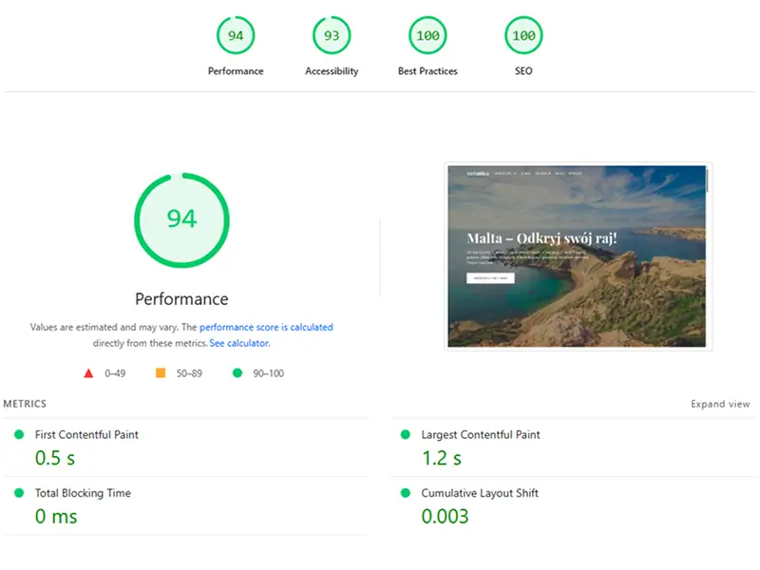Image resolution: width=760 pixels, height=570 pixels.
Task: Click the Performance score gauge 94 at top
Action: 236,36
